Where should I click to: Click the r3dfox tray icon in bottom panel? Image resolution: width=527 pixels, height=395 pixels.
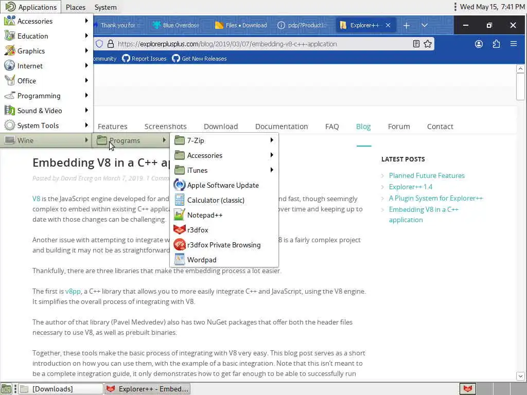(468, 389)
